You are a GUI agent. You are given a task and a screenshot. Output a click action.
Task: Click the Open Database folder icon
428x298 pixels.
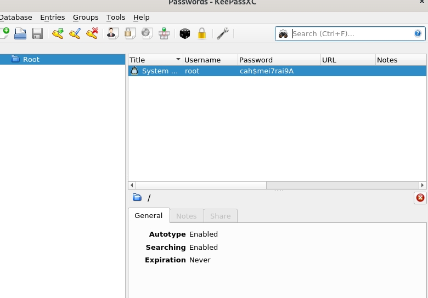20,33
